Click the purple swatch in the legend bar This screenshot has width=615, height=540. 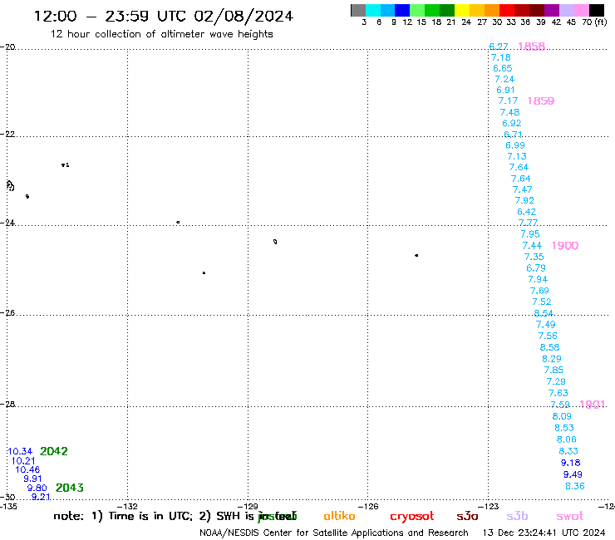[x=552, y=10]
